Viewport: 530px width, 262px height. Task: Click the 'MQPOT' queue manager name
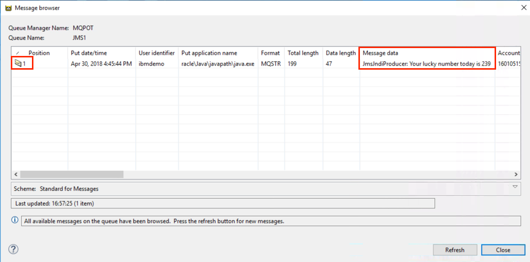point(83,28)
